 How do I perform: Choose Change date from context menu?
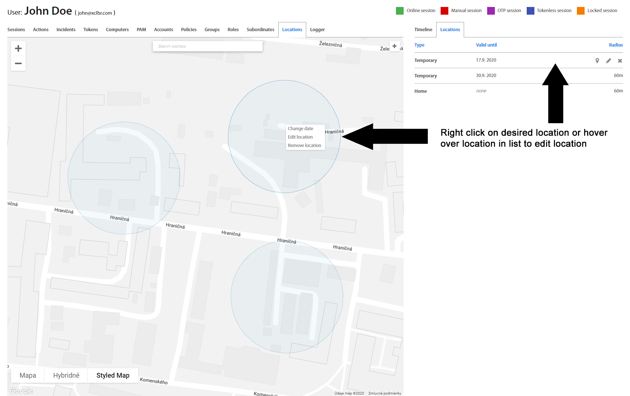pos(300,129)
